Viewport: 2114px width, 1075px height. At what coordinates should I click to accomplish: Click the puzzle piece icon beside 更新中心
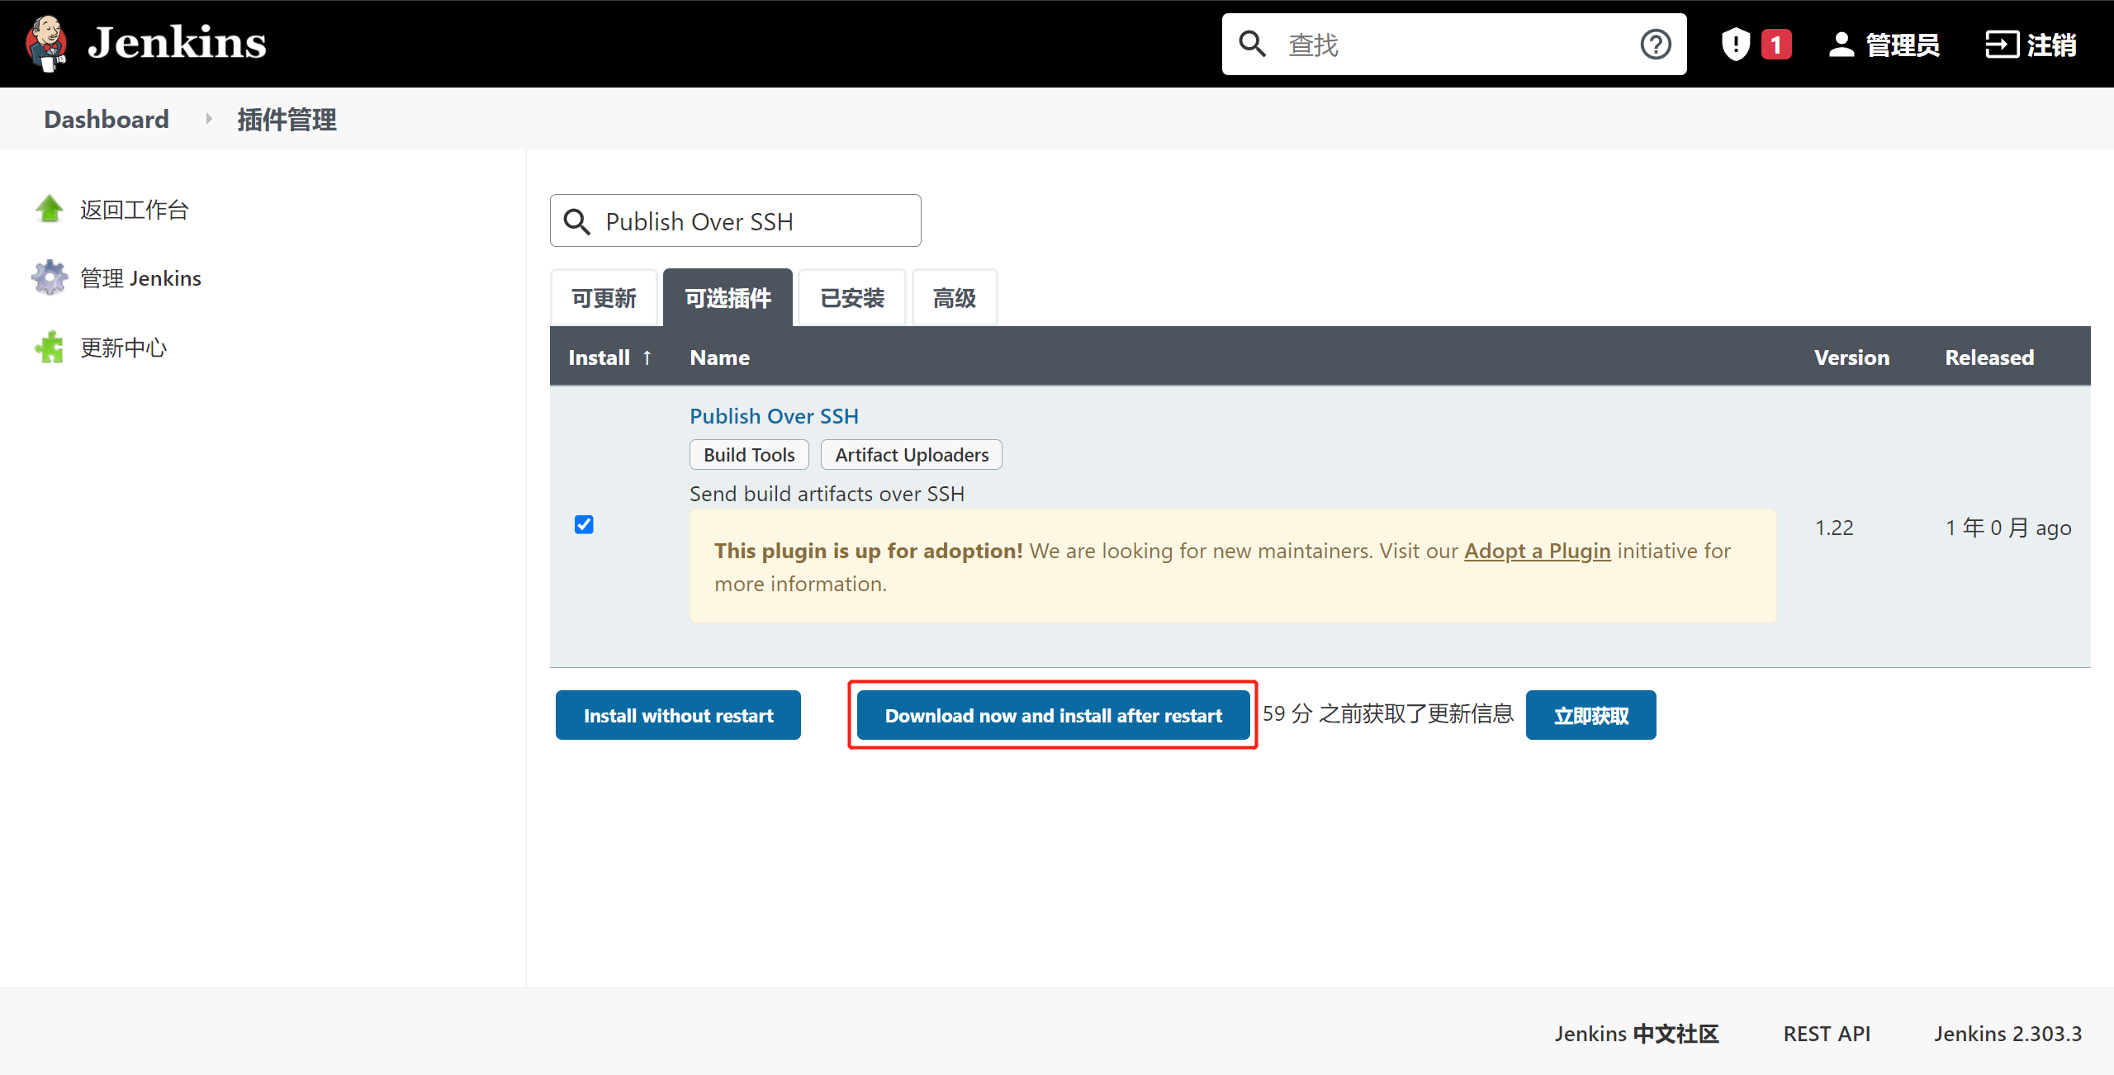50,348
